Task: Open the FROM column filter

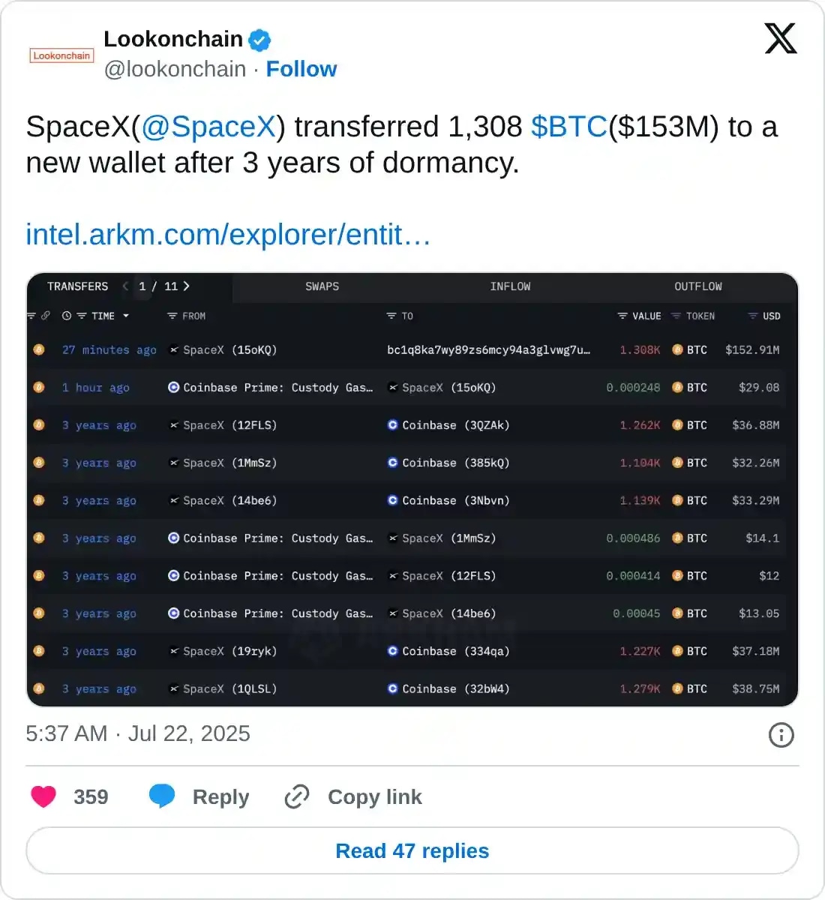Action: (x=172, y=316)
